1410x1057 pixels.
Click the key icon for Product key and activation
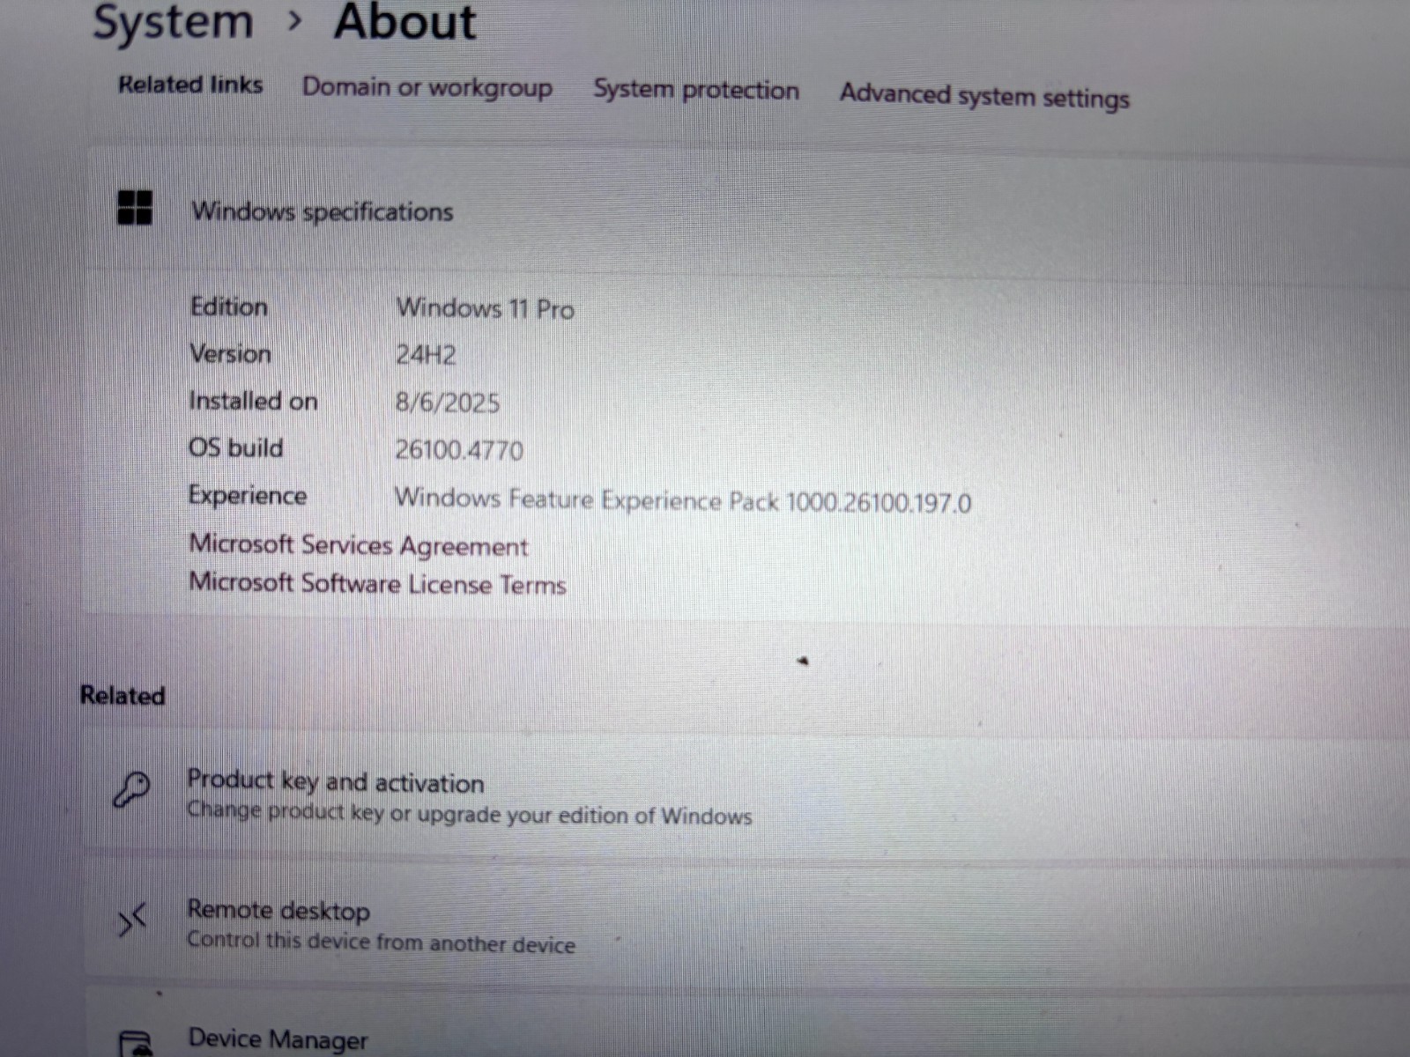[x=132, y=789]
